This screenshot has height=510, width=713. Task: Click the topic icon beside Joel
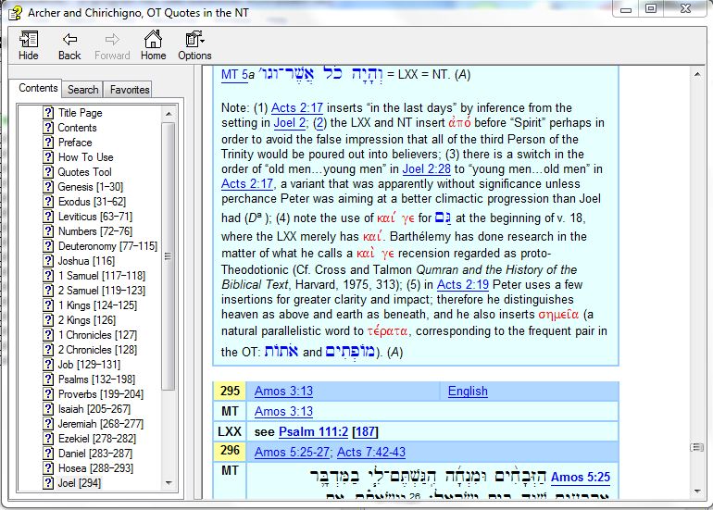point(48,483)
